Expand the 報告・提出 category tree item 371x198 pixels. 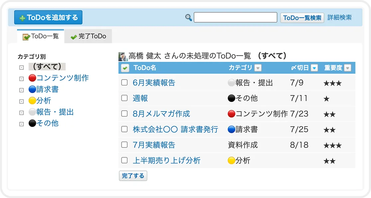click(x=22, y=113)
